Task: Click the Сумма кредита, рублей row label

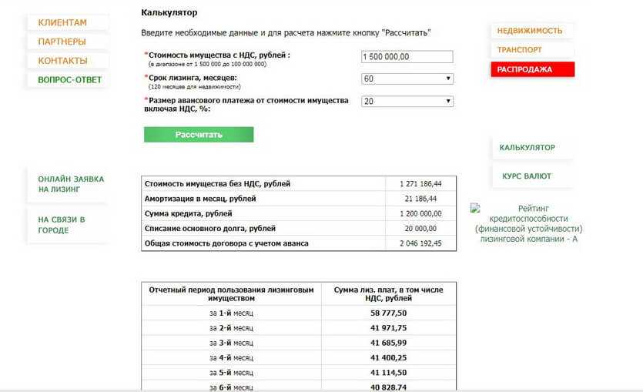Action: pyautogui.click(x=188, y=213)
